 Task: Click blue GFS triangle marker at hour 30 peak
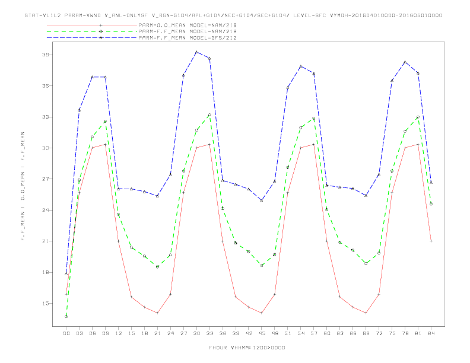click(196, 52)
